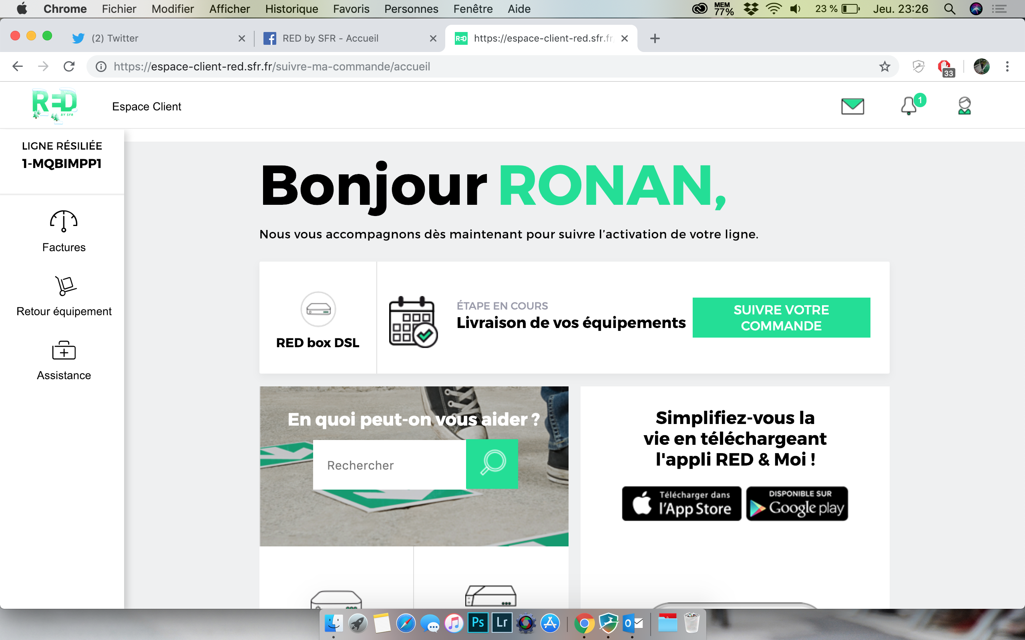Show site information icon in address bar

(101, 66)
